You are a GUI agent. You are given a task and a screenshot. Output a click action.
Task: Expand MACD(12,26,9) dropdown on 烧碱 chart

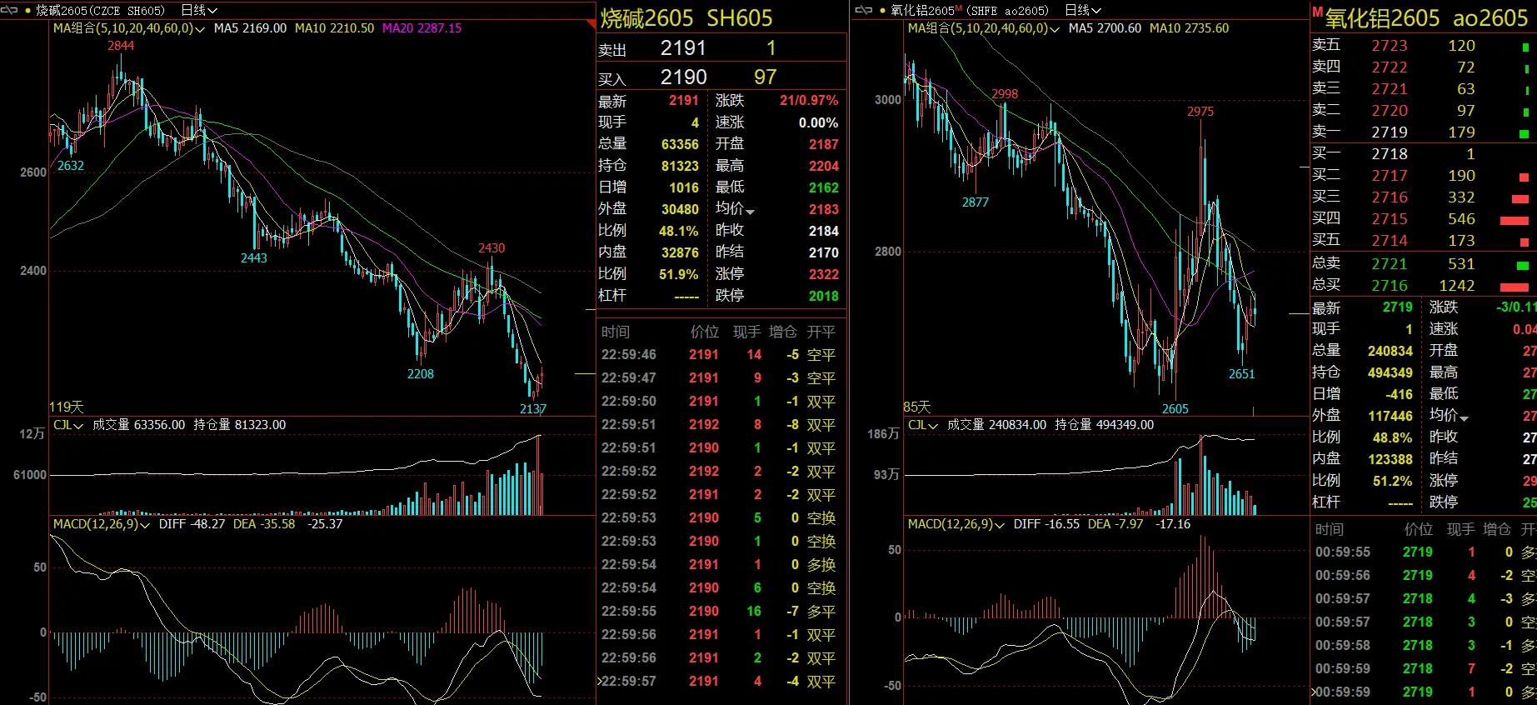coord(145,525)
